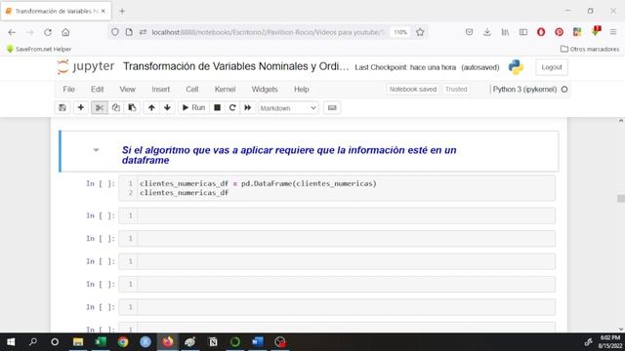This screenshot has height=351, width=625.
Task: Toggle browser sidebar icon
Action: (x=523, y=32)
